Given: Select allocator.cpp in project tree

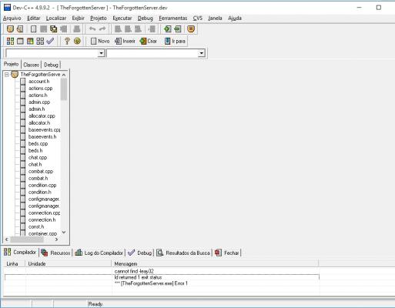Looking at the screenshot, I should [x=42, y=116].
